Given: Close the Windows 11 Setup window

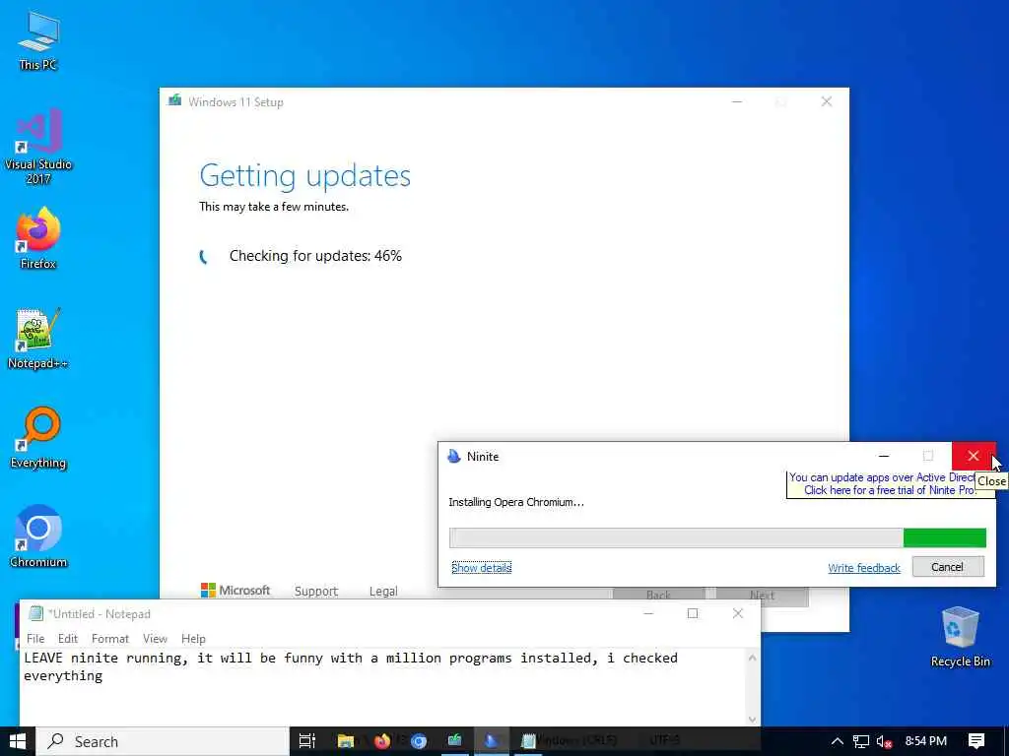Looking at the screenshot, I should [x=827, y=101].
